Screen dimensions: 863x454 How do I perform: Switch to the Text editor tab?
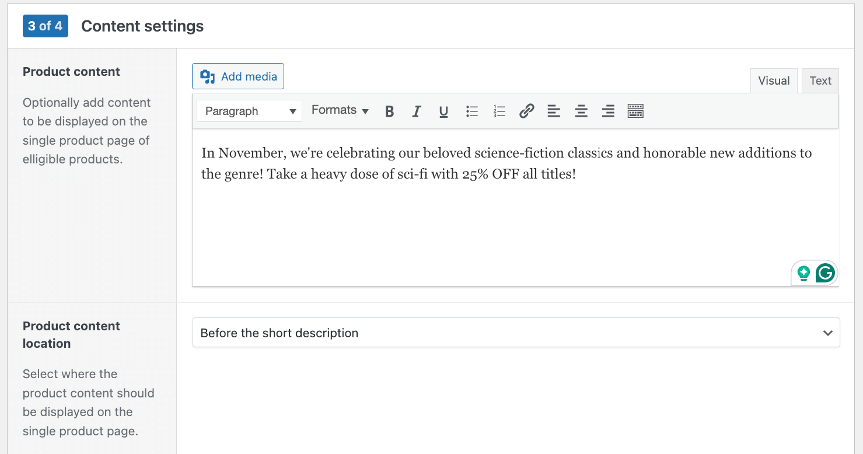(820, 81)
